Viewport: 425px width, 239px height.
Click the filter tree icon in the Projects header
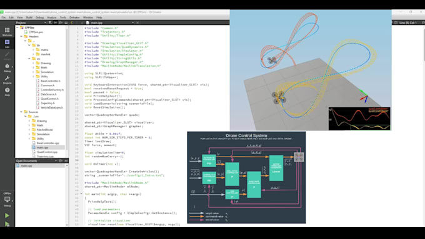pyautogui.click(x=50, y=22)
